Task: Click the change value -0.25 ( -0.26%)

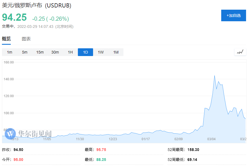Action: tap(51, 19)
